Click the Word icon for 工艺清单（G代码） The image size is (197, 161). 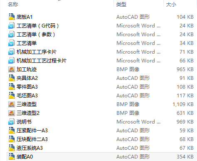point(12,25)
